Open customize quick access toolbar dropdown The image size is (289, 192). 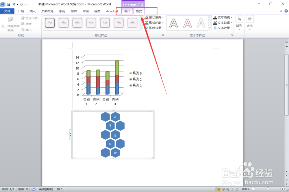pos(27,4)
